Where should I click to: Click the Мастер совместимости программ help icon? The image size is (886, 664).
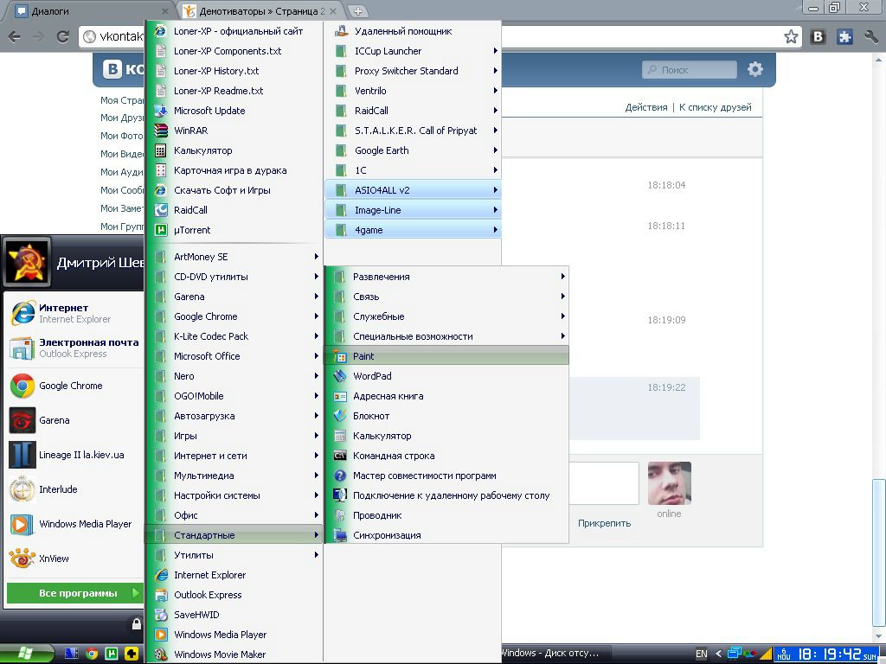339,476
